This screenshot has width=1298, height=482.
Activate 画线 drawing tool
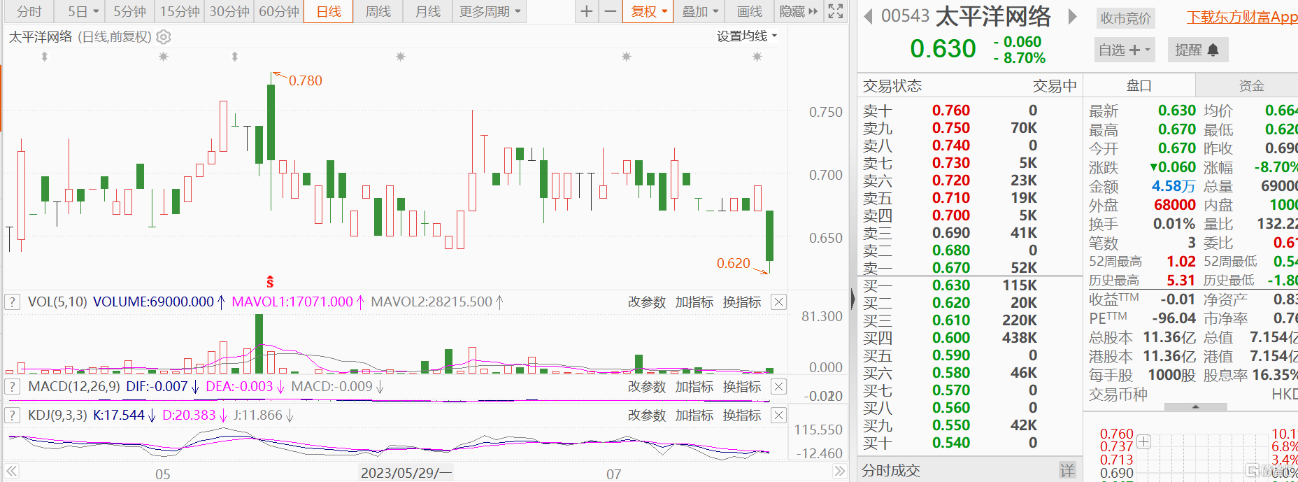750,11
